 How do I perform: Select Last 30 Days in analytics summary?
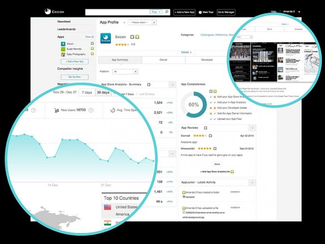(147, 94)
